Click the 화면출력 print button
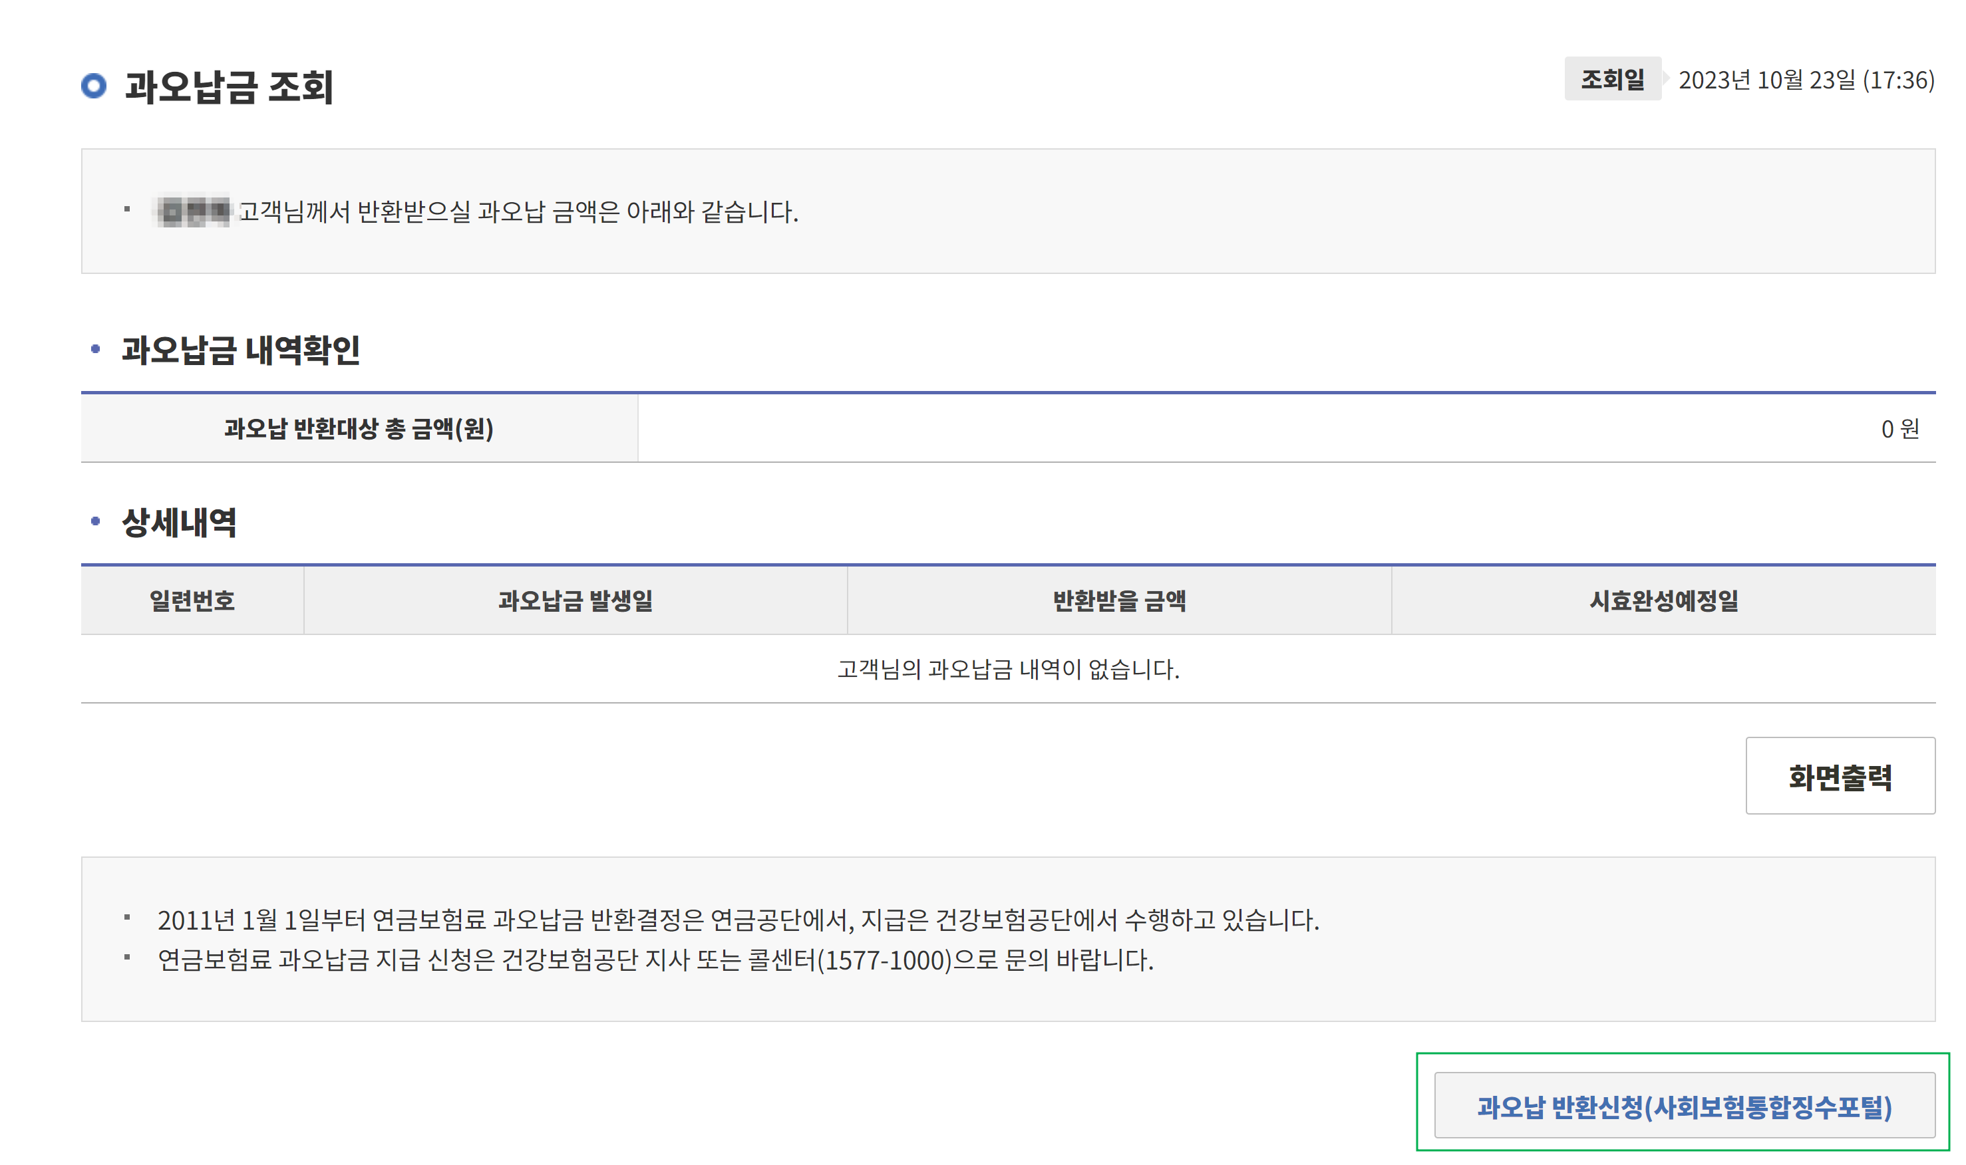Screen dimensions: 1966x1165 tap(1839, 777)
